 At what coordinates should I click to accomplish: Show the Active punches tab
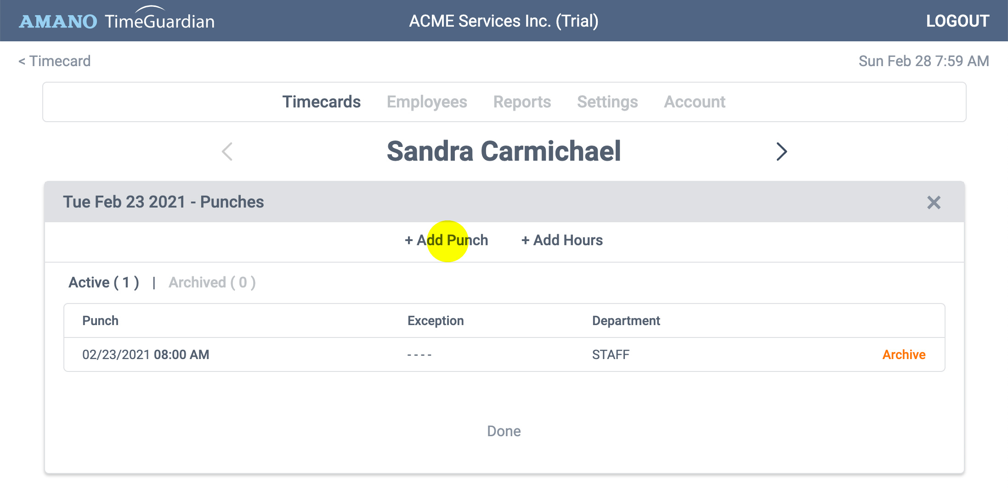104,282
